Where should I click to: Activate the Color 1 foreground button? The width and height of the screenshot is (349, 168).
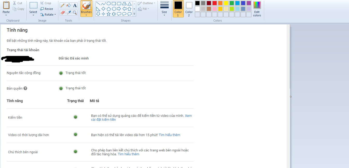point(178,9)
